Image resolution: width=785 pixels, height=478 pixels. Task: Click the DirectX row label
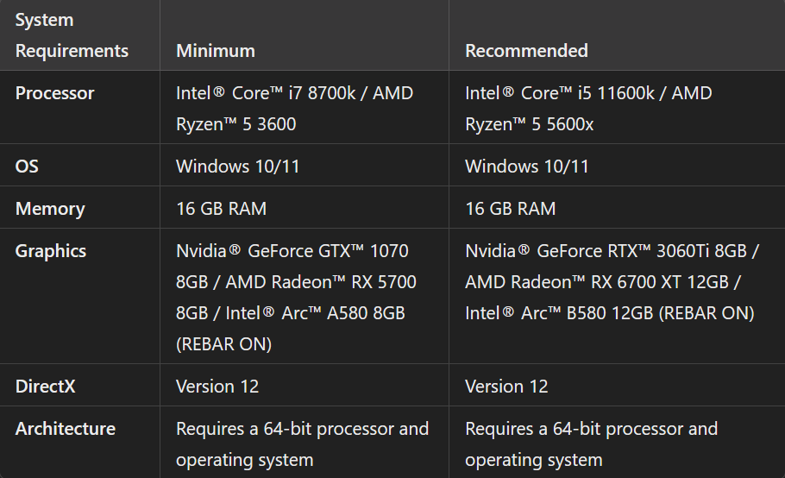(45, 387)
